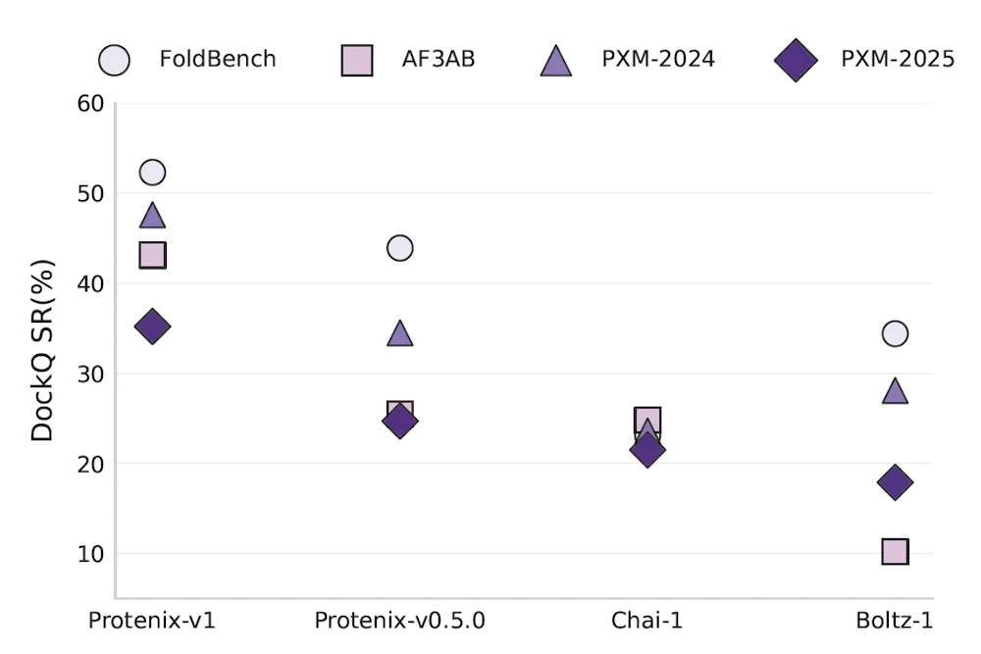
Task: Click the FoldBench circle legend marker
Action: click(x=114, y=60)
